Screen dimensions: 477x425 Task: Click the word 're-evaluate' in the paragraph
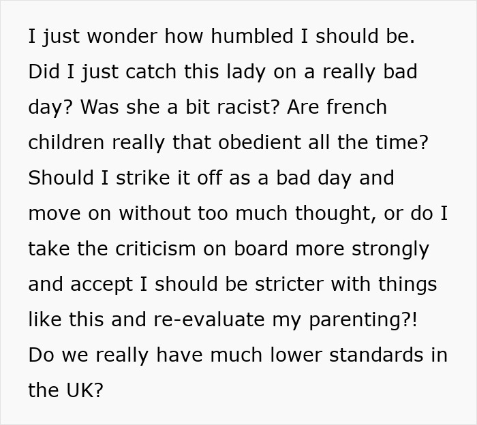pyautogui.click(x=209, y=319)
